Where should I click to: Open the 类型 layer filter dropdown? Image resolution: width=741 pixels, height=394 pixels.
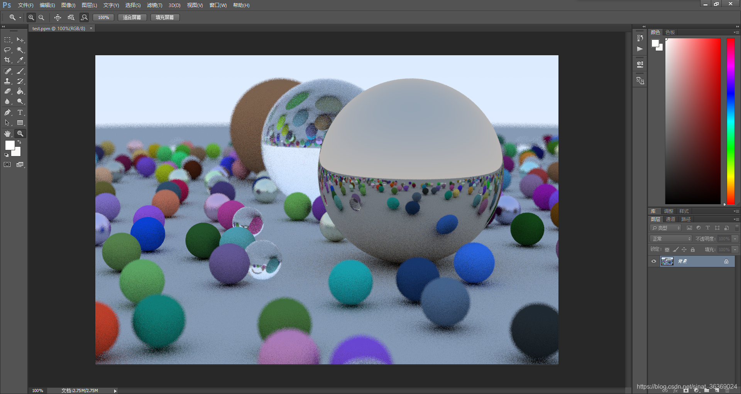coord(666,228)
